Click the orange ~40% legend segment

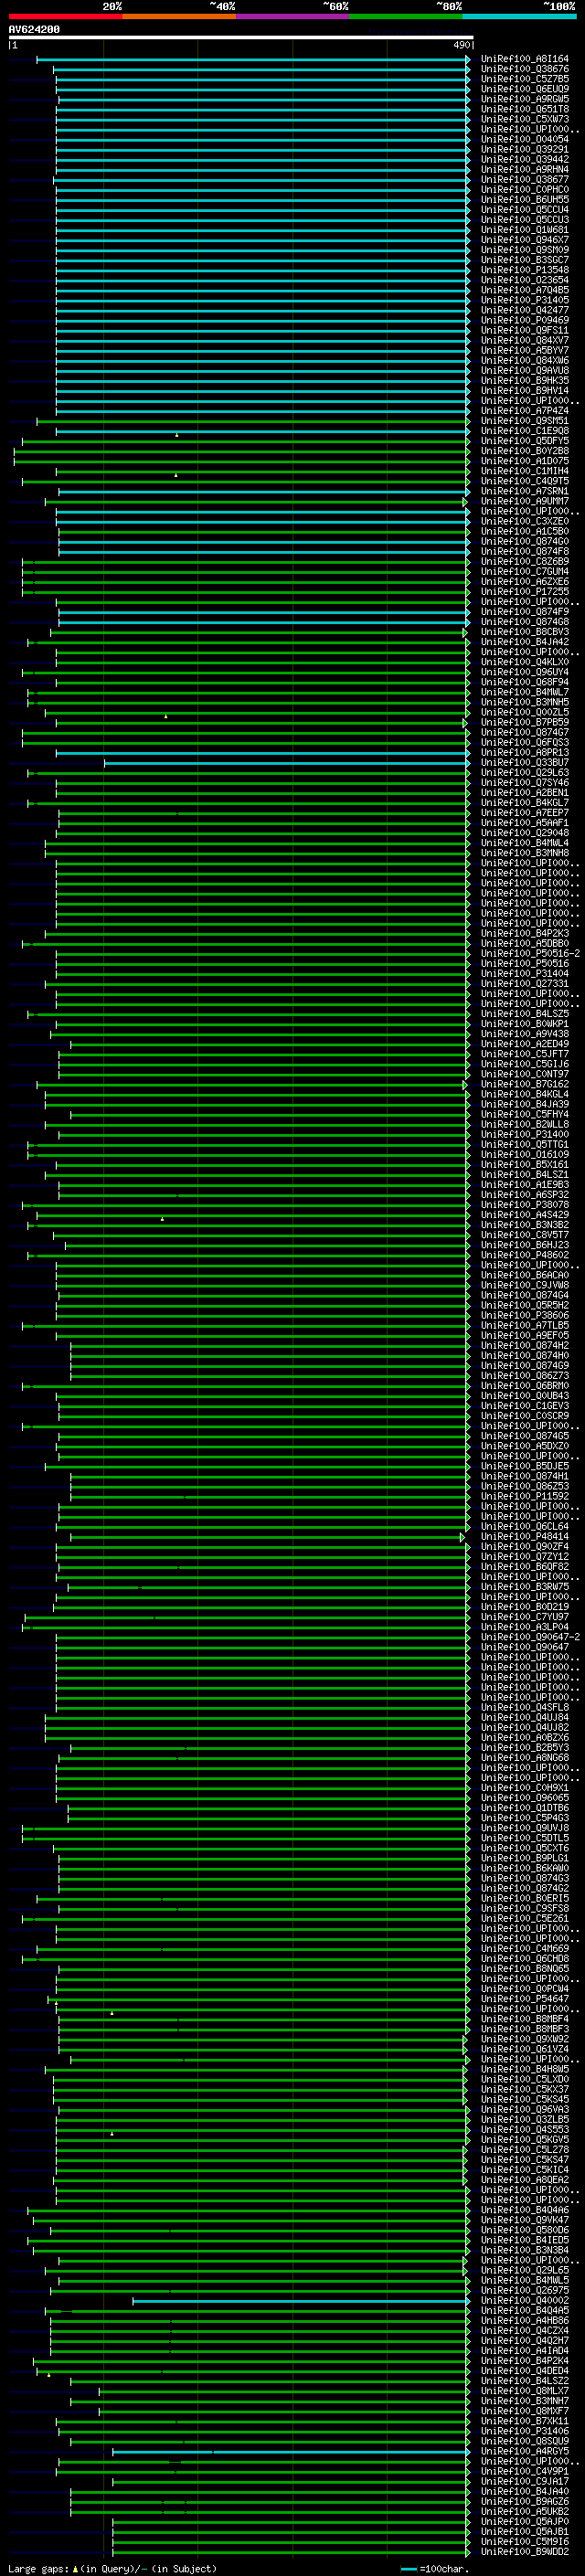click(x=179, y=17)
